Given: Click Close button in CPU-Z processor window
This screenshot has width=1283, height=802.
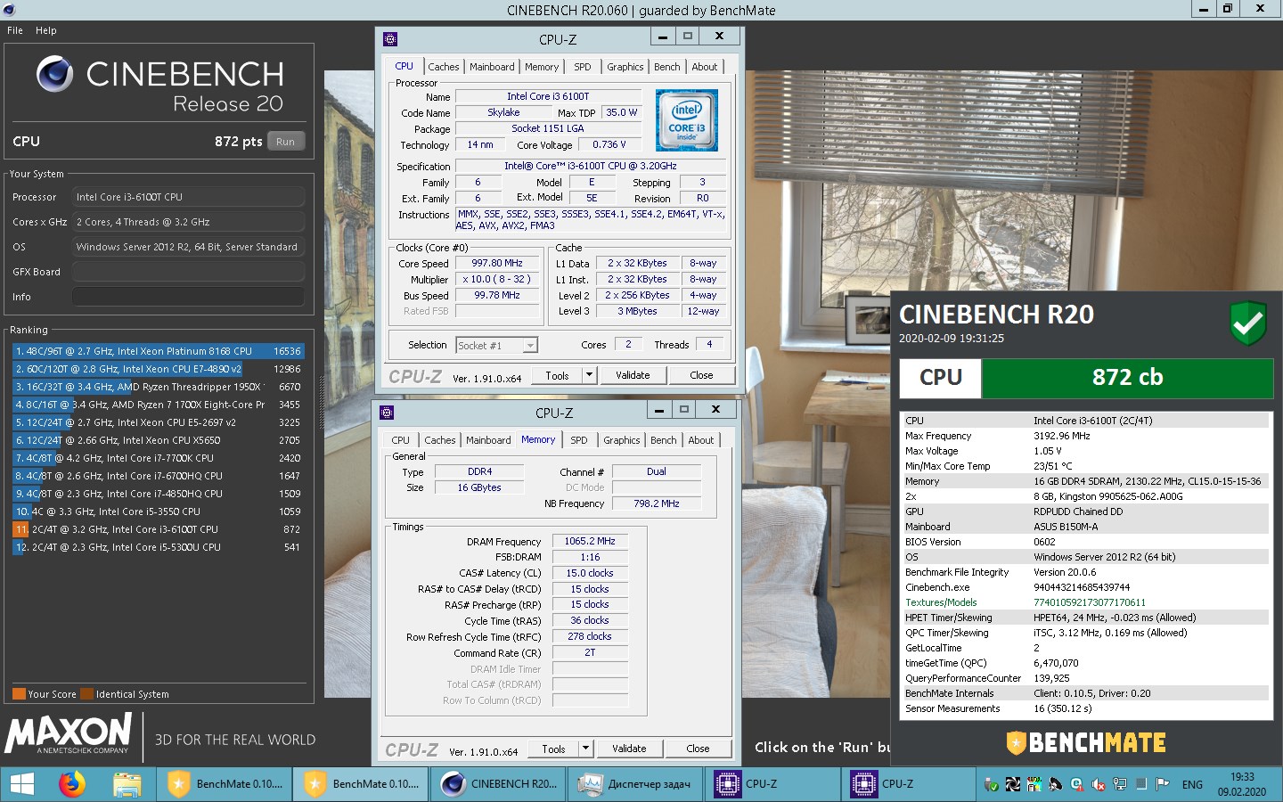Looking at the screenshot, I should tap(701, 375).
